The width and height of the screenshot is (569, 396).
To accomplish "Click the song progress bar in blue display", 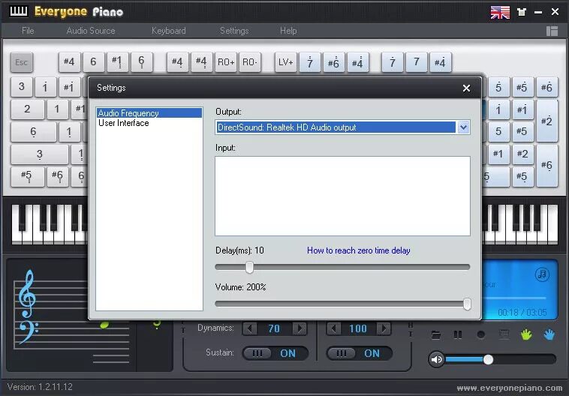I will [515, 298].
